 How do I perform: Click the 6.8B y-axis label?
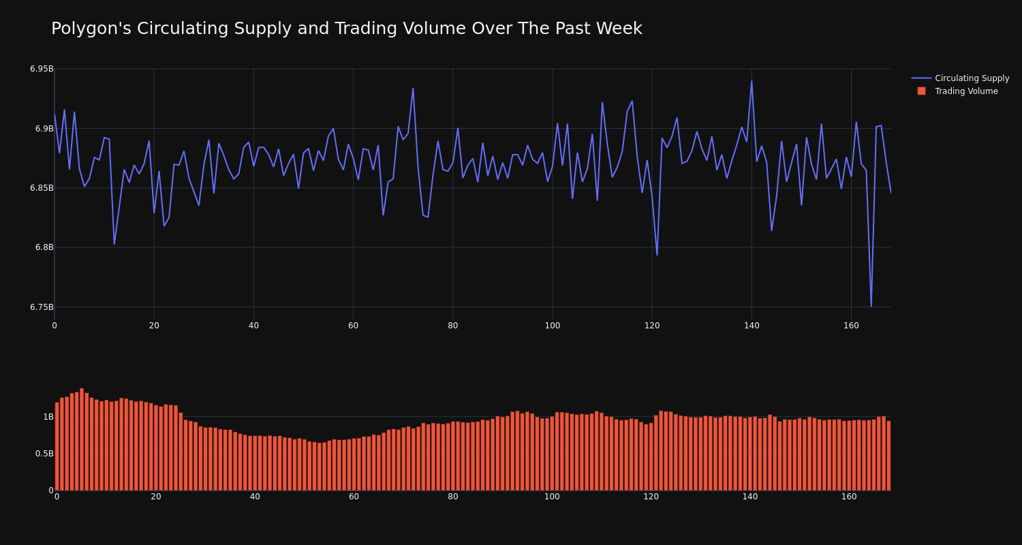44,247
